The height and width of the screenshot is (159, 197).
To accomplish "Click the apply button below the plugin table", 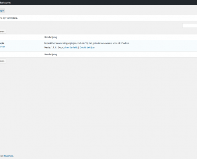I will (3, 61).
